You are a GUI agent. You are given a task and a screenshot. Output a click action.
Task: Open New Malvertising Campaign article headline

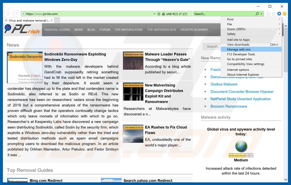click(x=164, y=93)
